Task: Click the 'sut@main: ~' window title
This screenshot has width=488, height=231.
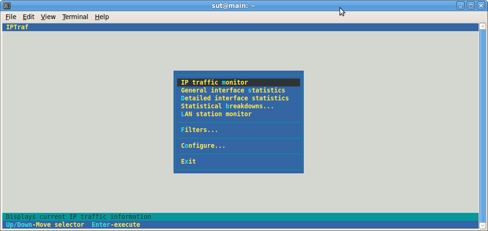Action: tap(233, 6)
